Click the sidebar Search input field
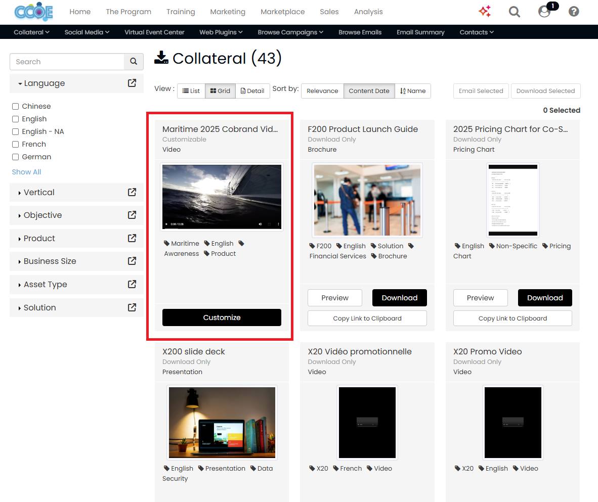598x502 pixels. (67, 61)
